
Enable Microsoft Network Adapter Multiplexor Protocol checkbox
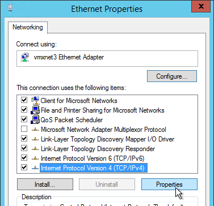coord(24,129)
